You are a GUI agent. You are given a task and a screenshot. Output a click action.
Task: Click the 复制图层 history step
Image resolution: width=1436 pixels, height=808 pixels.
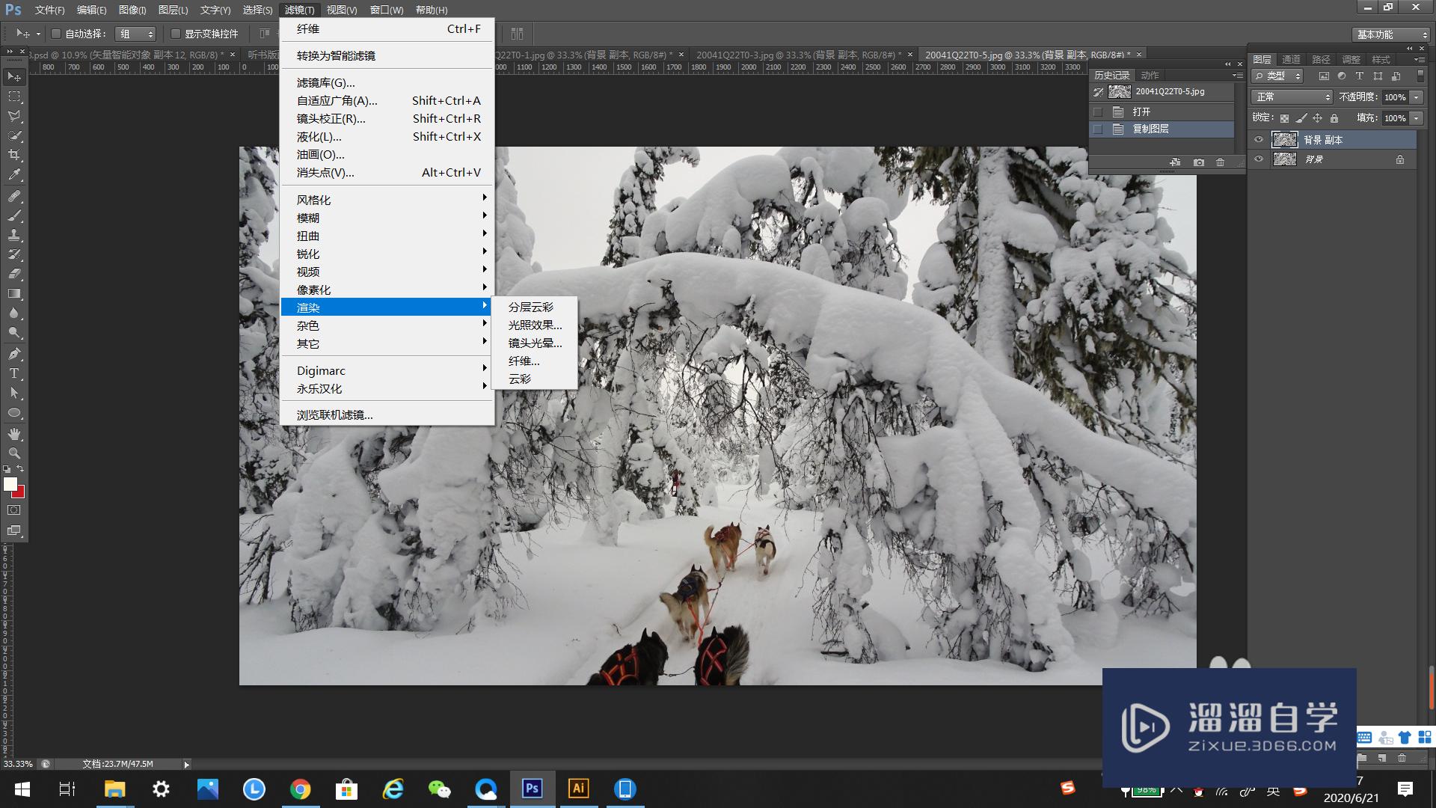(x=1150, y=129)
